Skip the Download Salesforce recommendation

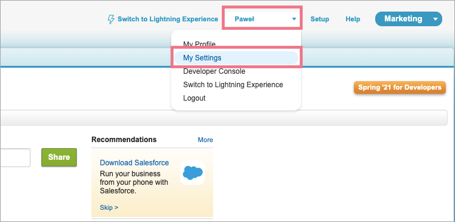click(109, 207)
